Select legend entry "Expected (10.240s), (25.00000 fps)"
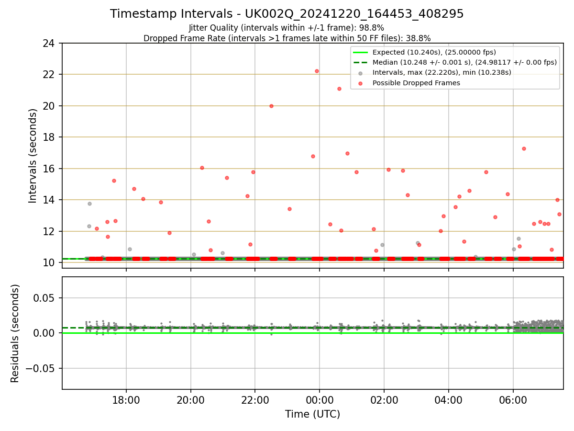 pyautogui.click(x=434, y=52)
